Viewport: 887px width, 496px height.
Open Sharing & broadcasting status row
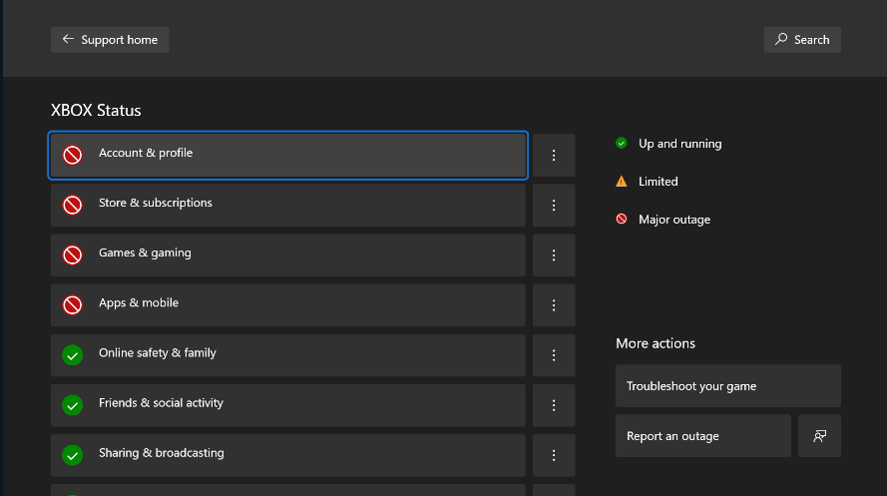click(x=288, y=455)
